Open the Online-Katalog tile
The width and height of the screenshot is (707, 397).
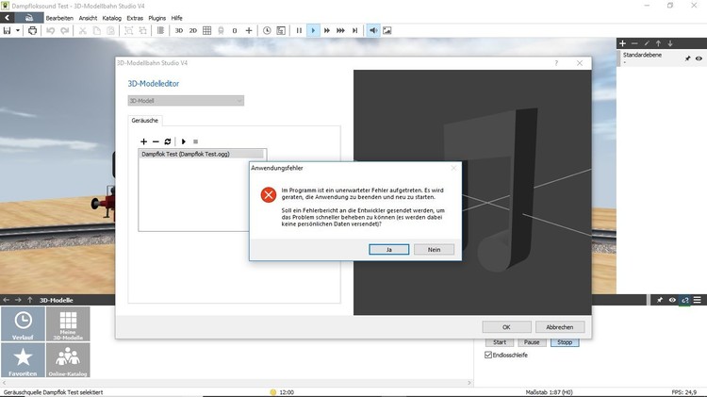pos(68,360)
